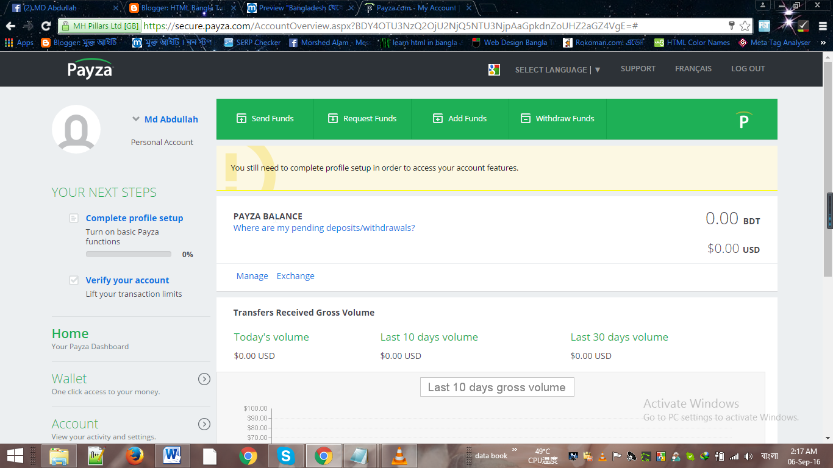Click the Complete profile setup document icon
The image size is (833, 468).
pos(74,218)
